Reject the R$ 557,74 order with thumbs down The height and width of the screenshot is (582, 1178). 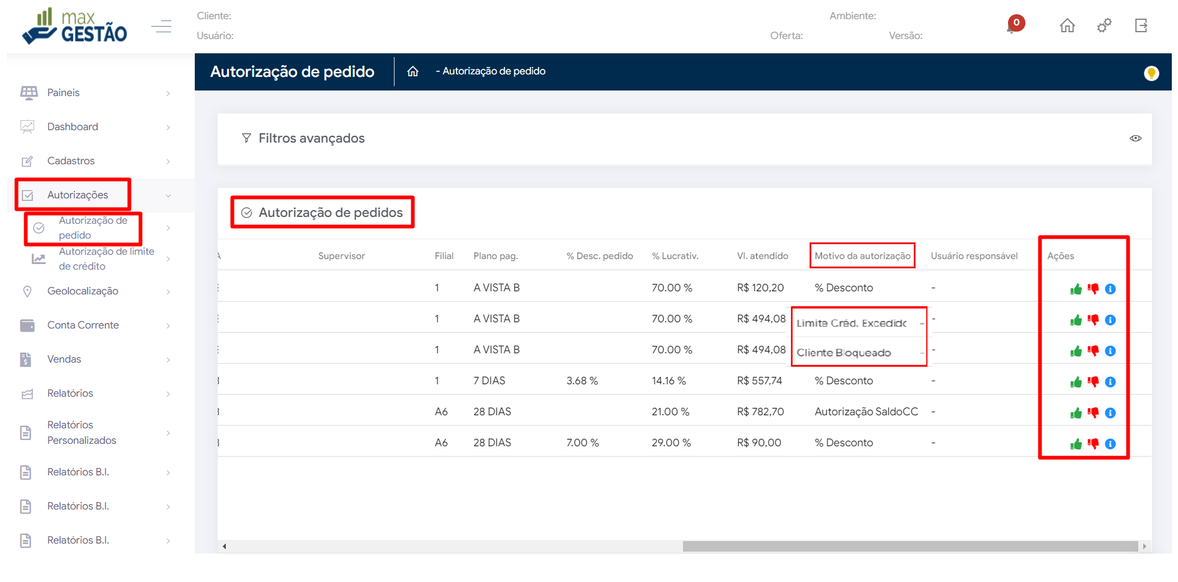(x=1093, y=382)
